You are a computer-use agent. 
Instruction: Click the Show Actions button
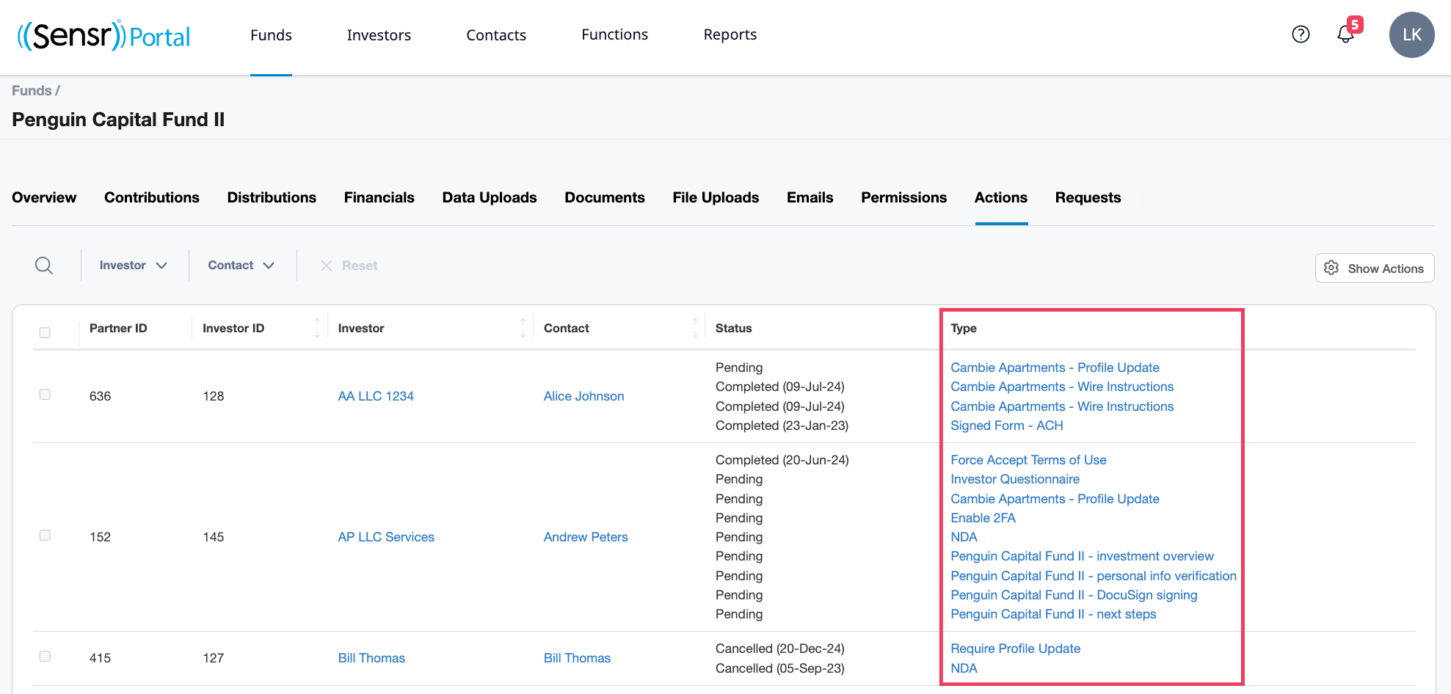[x=1375, y=269]
